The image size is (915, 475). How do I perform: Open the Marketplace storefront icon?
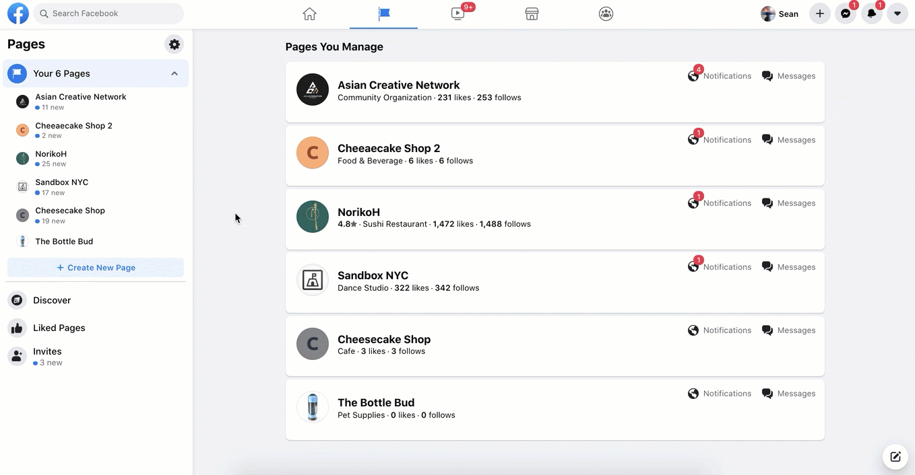(x=532, y=14)
